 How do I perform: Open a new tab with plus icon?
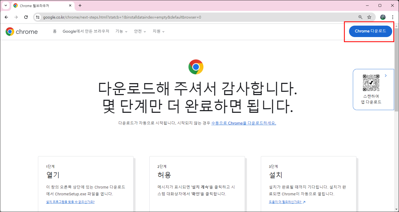point(80,5)
